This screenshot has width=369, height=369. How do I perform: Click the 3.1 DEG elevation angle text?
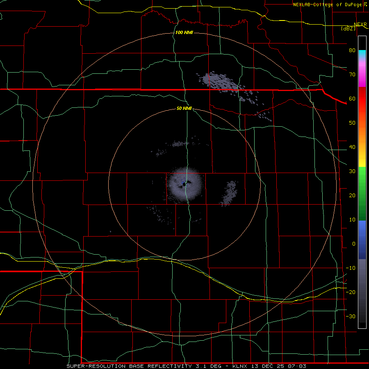tap(210, 366)
